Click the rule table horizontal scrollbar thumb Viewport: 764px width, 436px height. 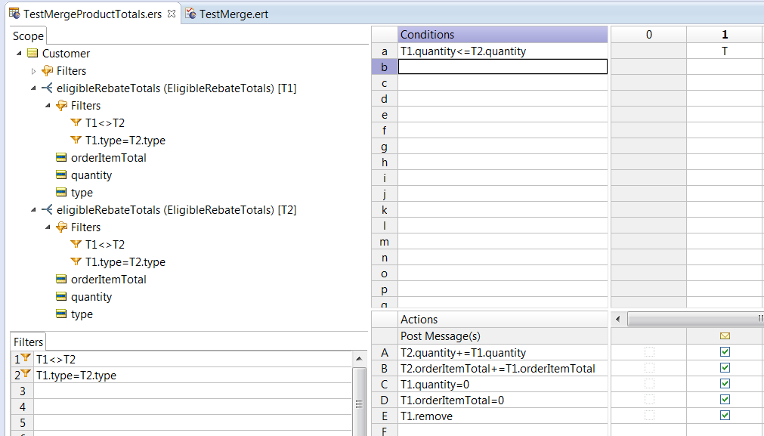click(695, 319)
